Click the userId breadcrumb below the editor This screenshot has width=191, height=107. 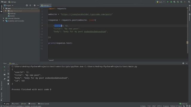tap(51, 60)
